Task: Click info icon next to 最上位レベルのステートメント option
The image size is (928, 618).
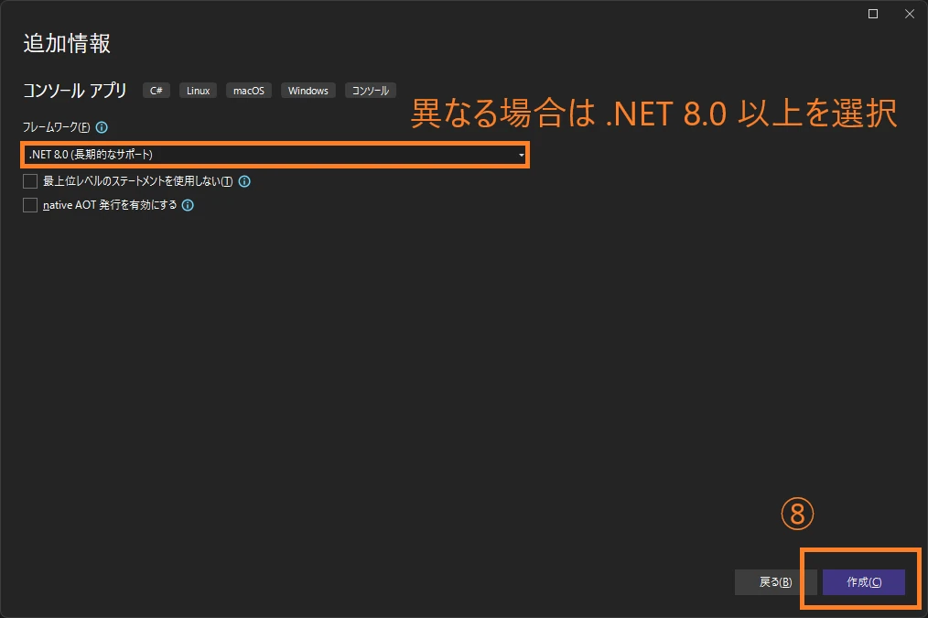Action: coord(244,181)
